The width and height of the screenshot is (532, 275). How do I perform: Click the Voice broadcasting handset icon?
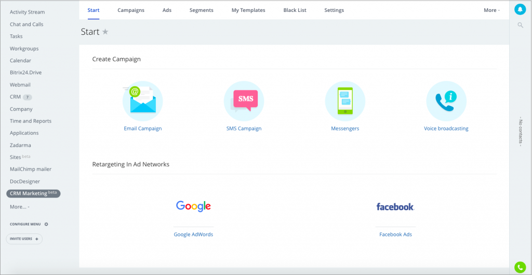pos(446,101)
